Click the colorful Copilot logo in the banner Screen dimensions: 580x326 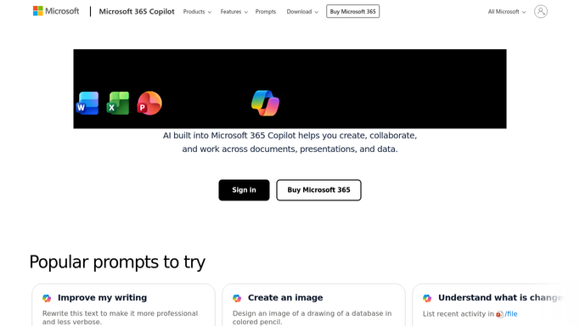265,103
